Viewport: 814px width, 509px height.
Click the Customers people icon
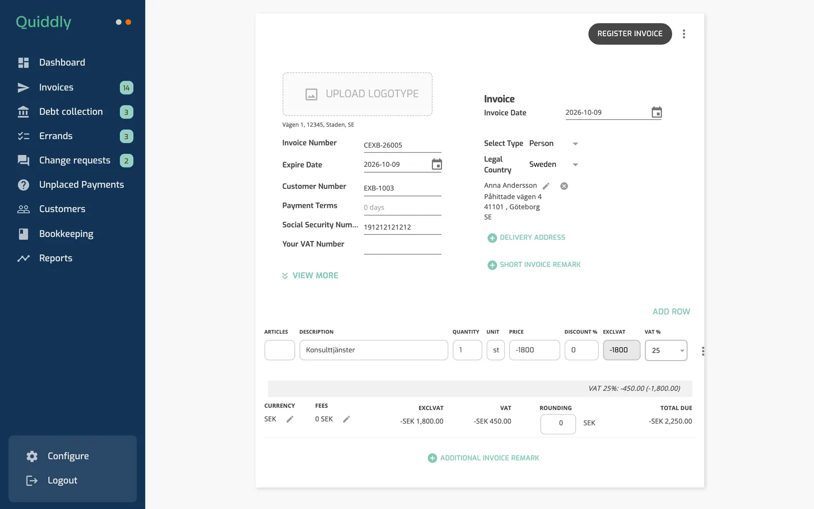tap(23, 209)
